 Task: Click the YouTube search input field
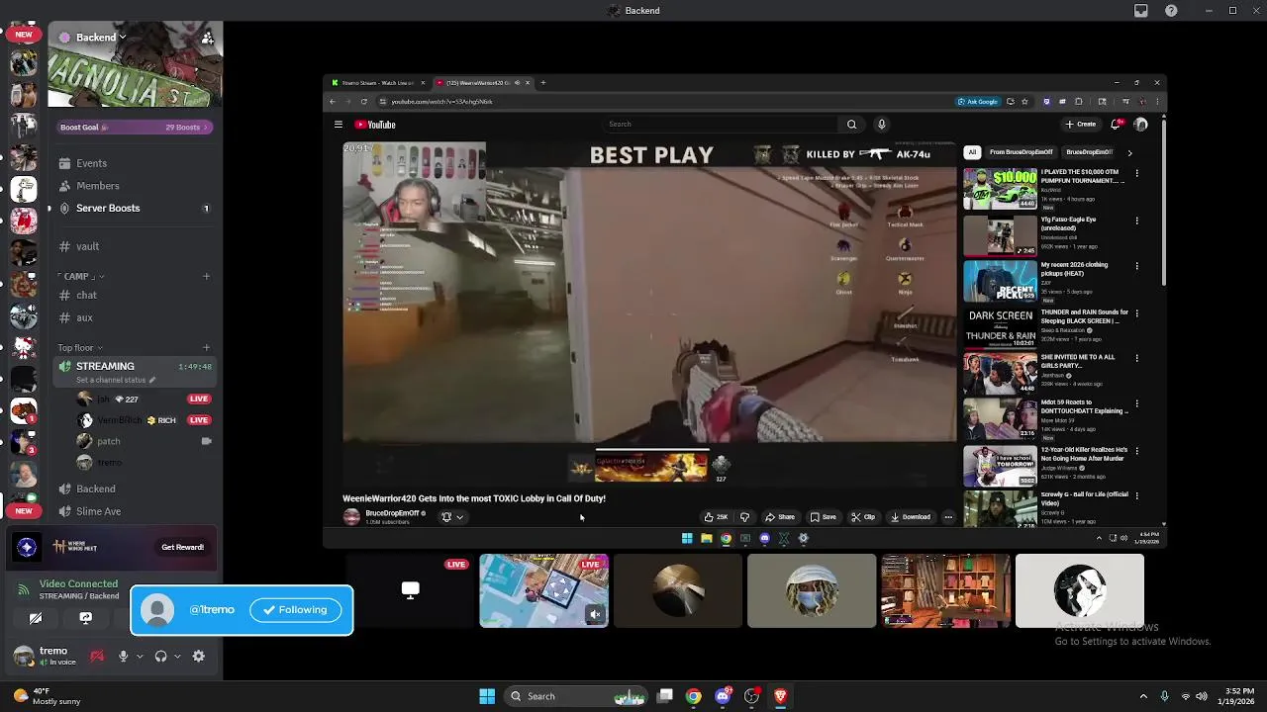pos(721,125)
